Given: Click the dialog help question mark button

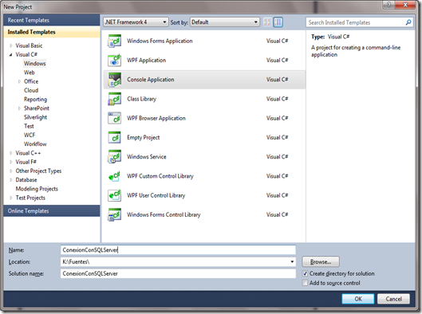Looking at the screenshot, I should pyautogui.click(x=389, y=5).
